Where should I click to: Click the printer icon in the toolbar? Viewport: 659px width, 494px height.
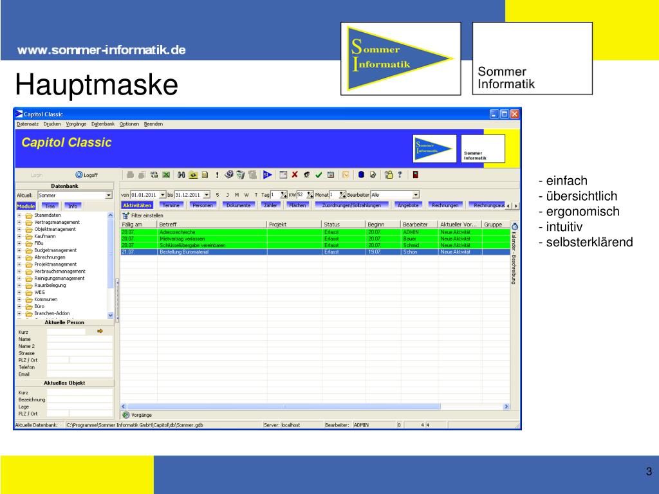130,175
